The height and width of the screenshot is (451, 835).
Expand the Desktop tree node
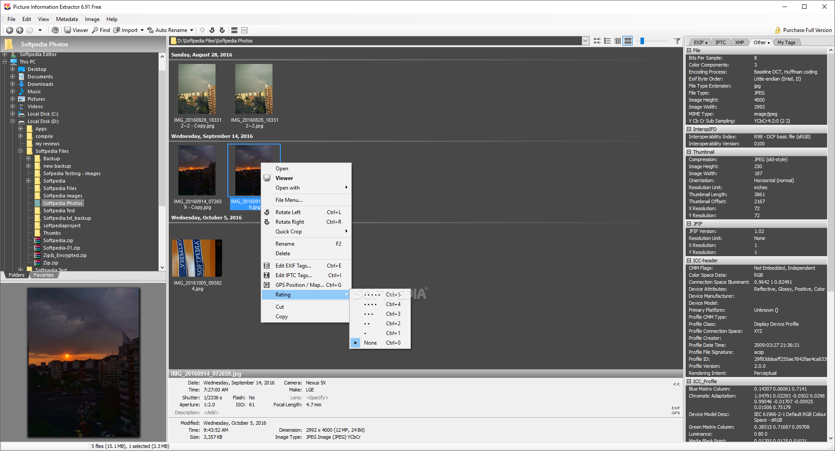click(x=13, y=69)
